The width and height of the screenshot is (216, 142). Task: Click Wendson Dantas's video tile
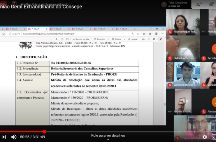[x=183, y=75]
